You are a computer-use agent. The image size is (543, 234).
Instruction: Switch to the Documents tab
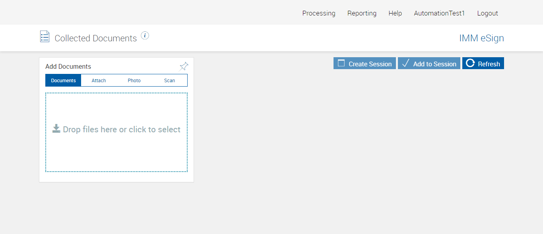click(x=63, y=80)
